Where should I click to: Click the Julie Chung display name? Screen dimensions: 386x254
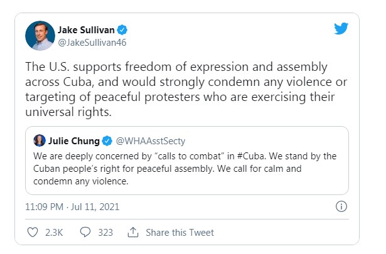(74, 141)
